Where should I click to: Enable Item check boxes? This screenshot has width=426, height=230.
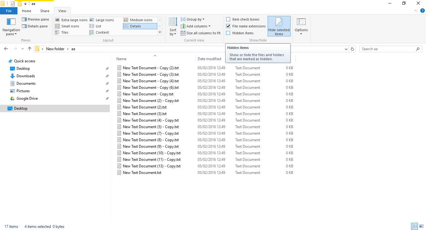(228, 19)
